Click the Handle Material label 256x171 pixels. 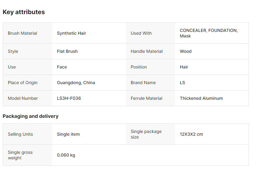[x=147, y=51]
